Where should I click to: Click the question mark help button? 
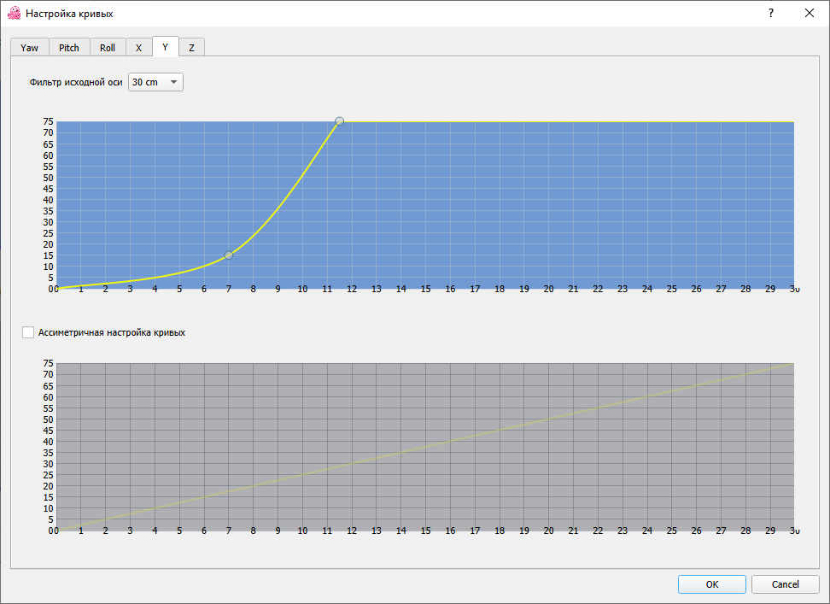[770, 14]
